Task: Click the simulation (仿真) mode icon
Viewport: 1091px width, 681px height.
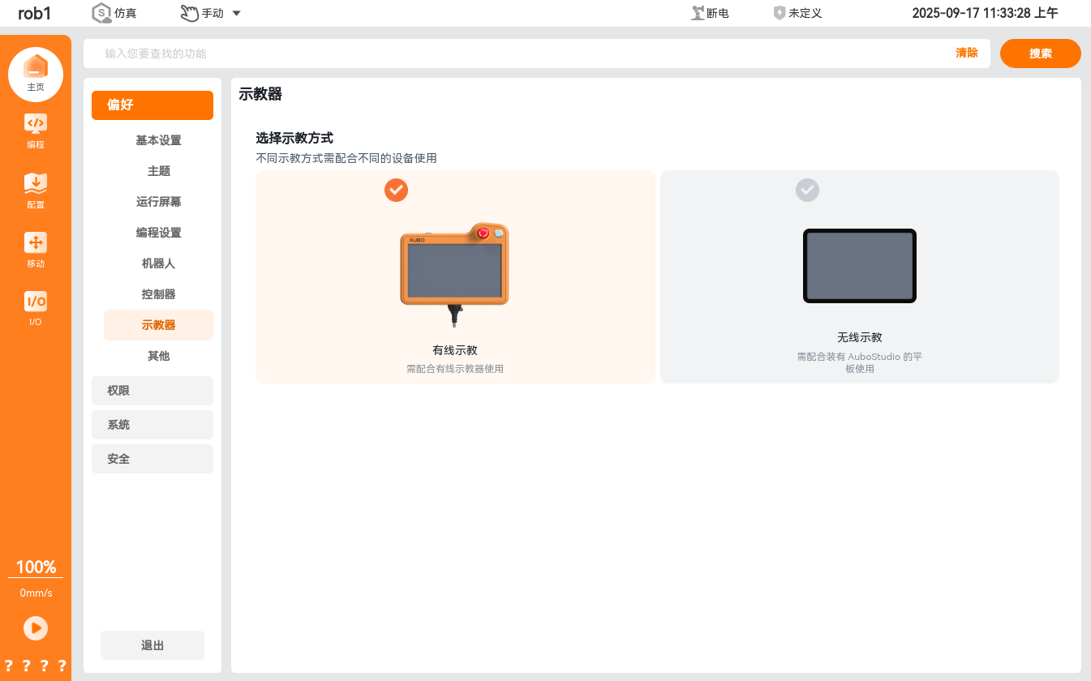Action: 101,13
